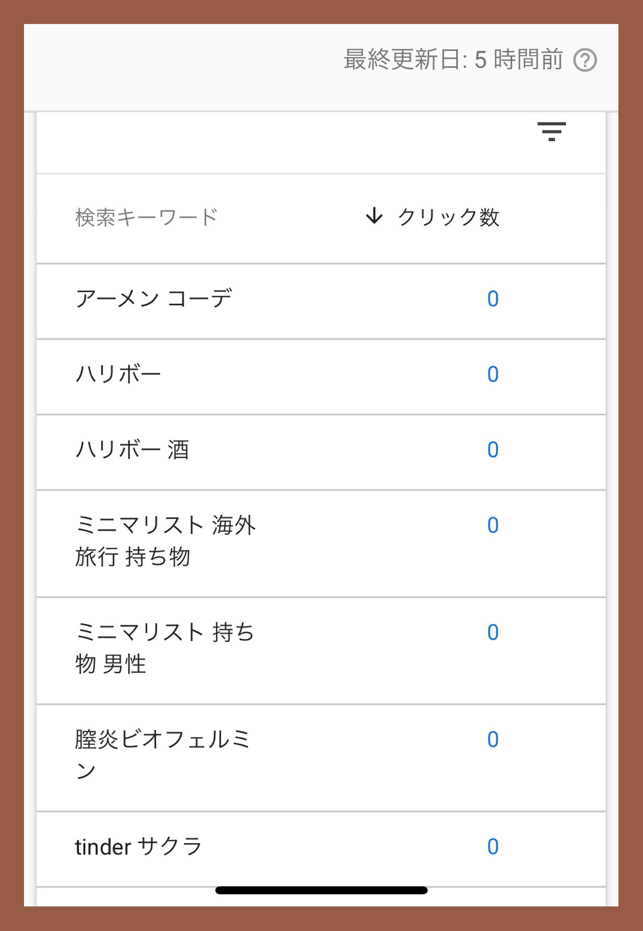
Task: Click click count for アーメン コーデ
Action: tap(493, 299)
